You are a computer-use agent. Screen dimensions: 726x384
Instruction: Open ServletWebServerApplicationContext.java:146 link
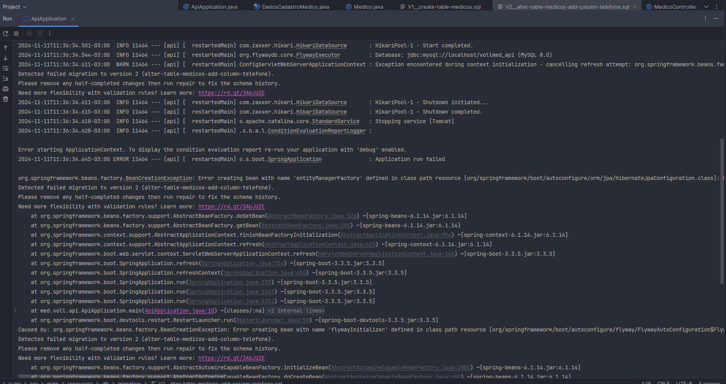386,254
